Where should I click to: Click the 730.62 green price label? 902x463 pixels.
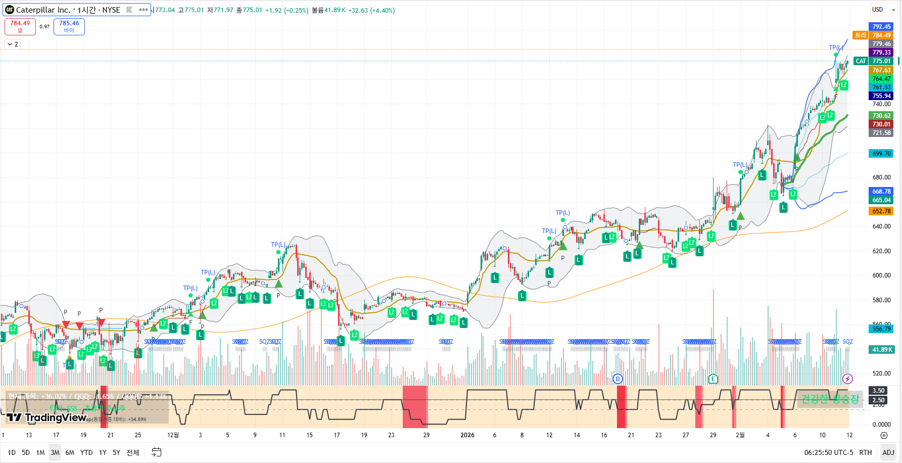click(x=881, y=116)
